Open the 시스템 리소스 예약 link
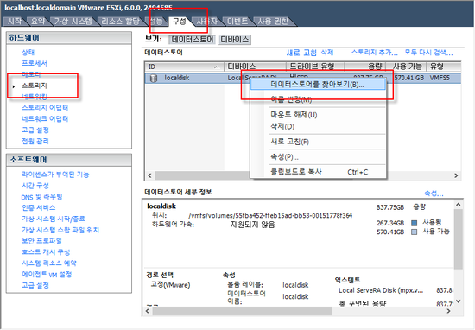Image resolution: width=475 pixels, height=330 pixels. [48, 263]
